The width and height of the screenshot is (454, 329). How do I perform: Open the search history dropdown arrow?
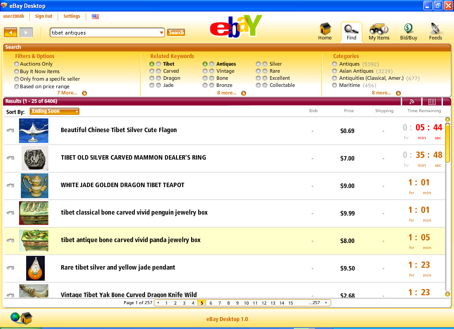pyautogui.click(x=161, y=33)
